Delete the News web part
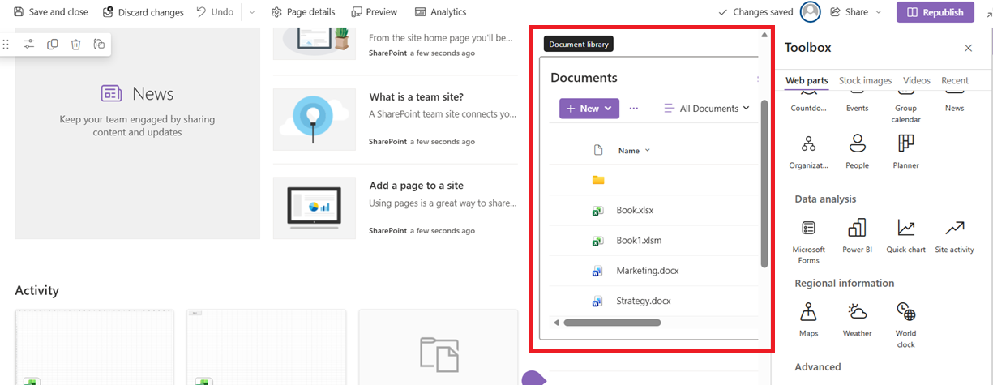The image size is (993, 385). 75,45
